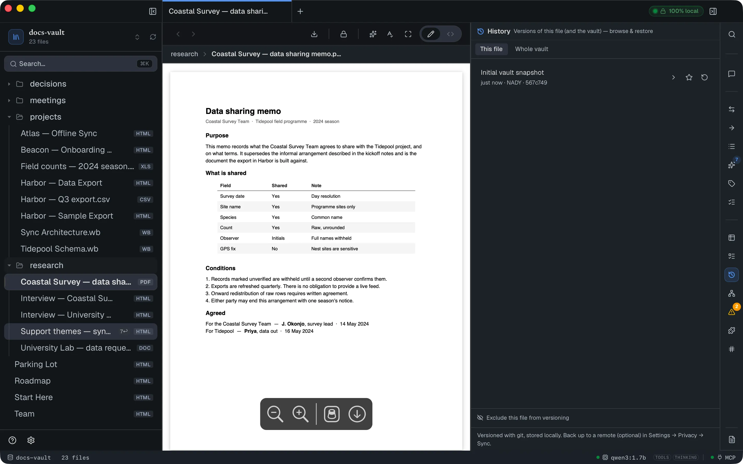The width and height of the screenshot is (743, 464).
Task: Click the lock icon in editor toolbar
Action: coord(344,34)
